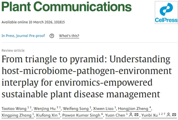Click the question mark help icon

pos(52,36)
